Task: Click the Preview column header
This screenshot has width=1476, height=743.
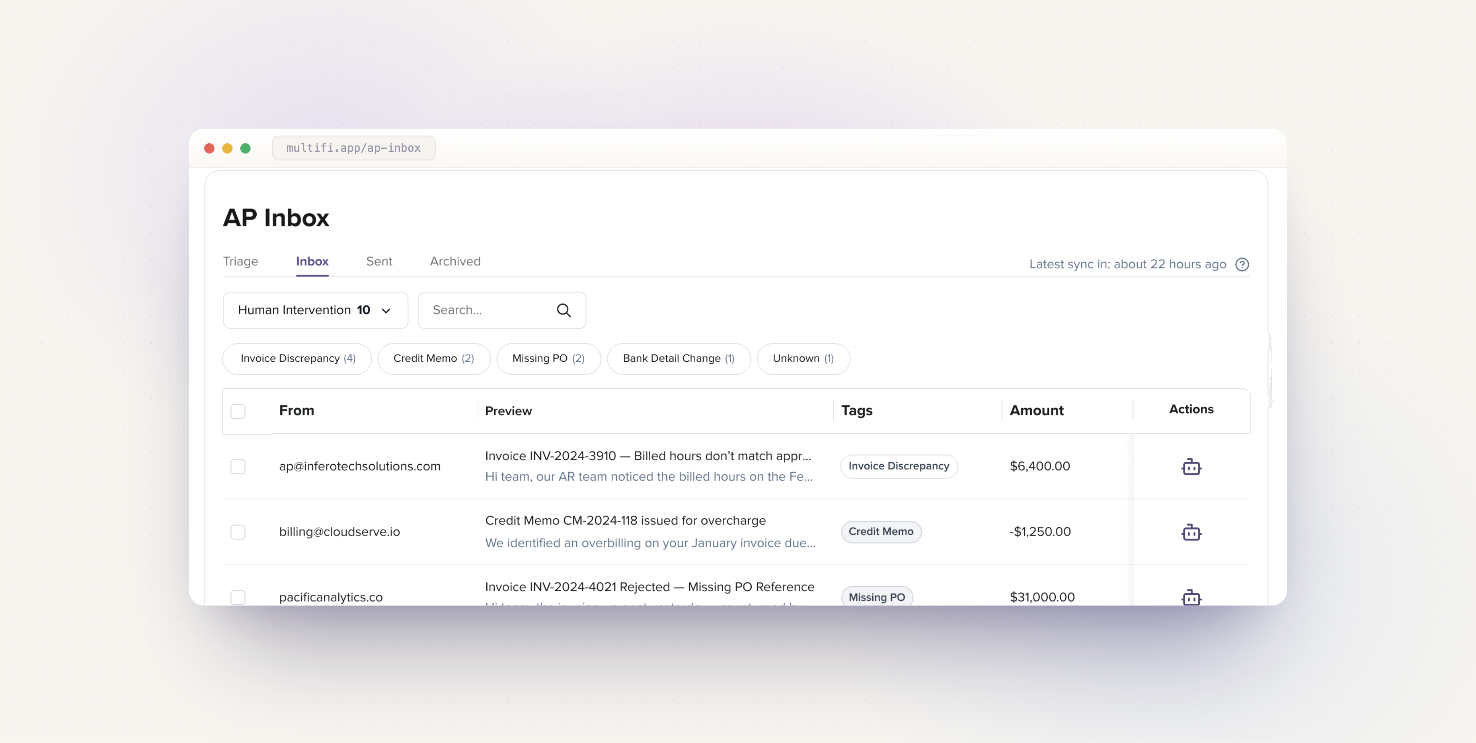Action: 508,411
